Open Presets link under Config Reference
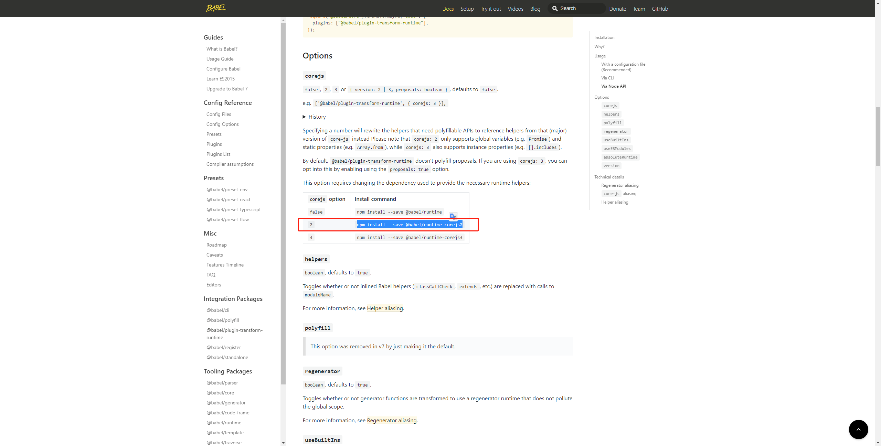Viewport: 881px width, 446px height. coord(214,134)
